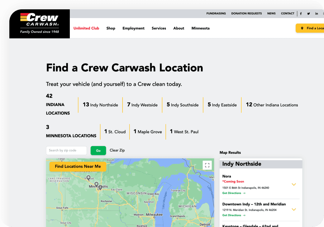Open the Facebook social icon
Screen dimensions: 324x227
(x=301, y=14)
